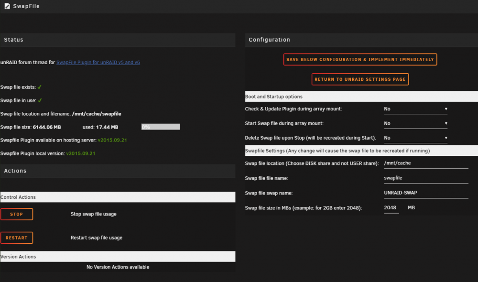Open Start Swap file during array mount dropdown
Screen dimensions: 478x282
coord(415,123)
